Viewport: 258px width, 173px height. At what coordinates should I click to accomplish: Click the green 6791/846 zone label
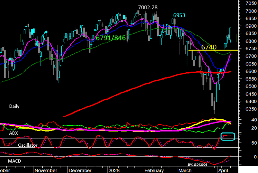click(x=110, y=37)
